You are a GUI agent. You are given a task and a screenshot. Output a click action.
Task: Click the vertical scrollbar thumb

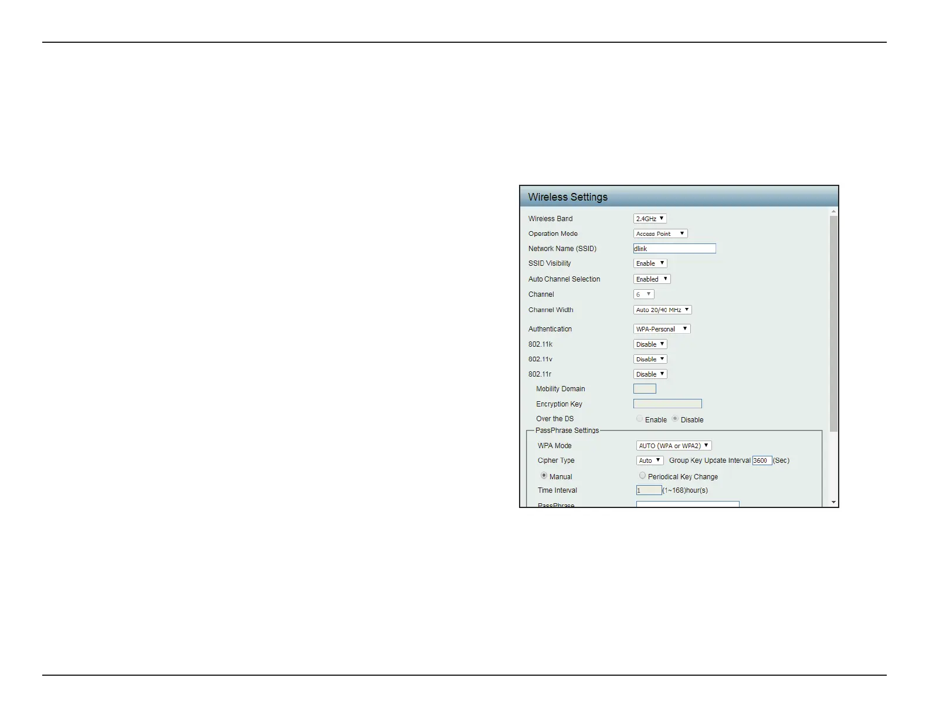tap(834, 324)
